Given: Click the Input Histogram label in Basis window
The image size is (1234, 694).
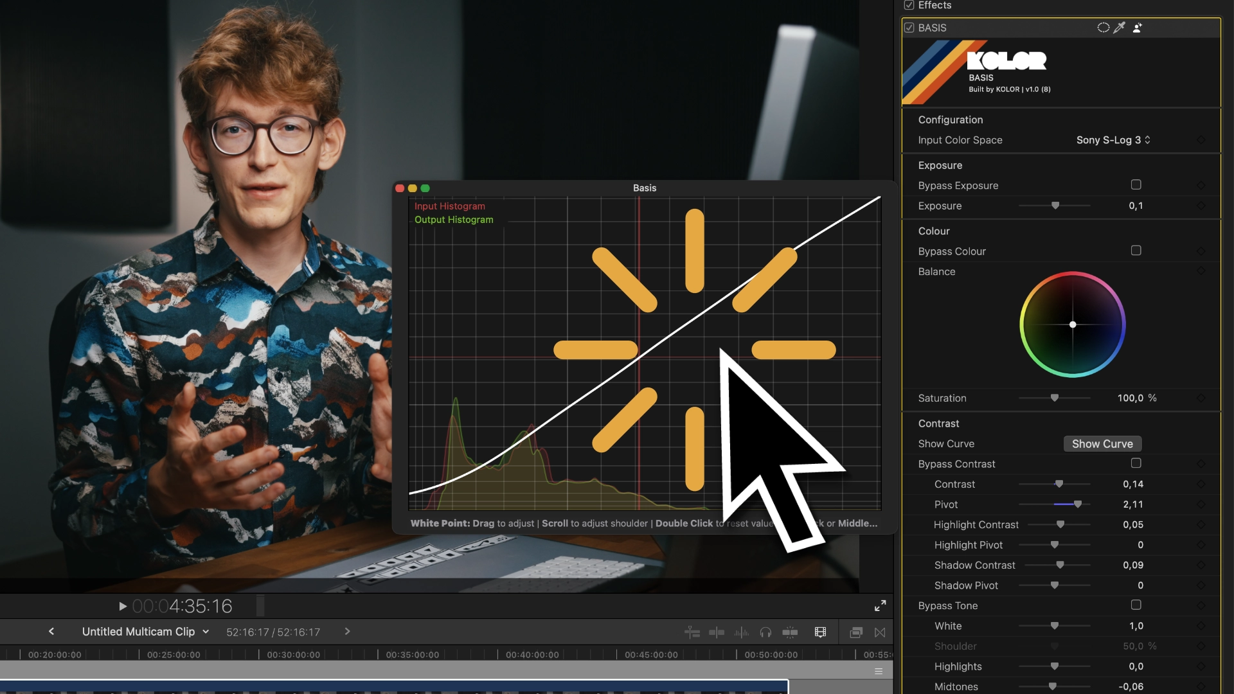Looking at the screenshot, I should coord(449,206).
